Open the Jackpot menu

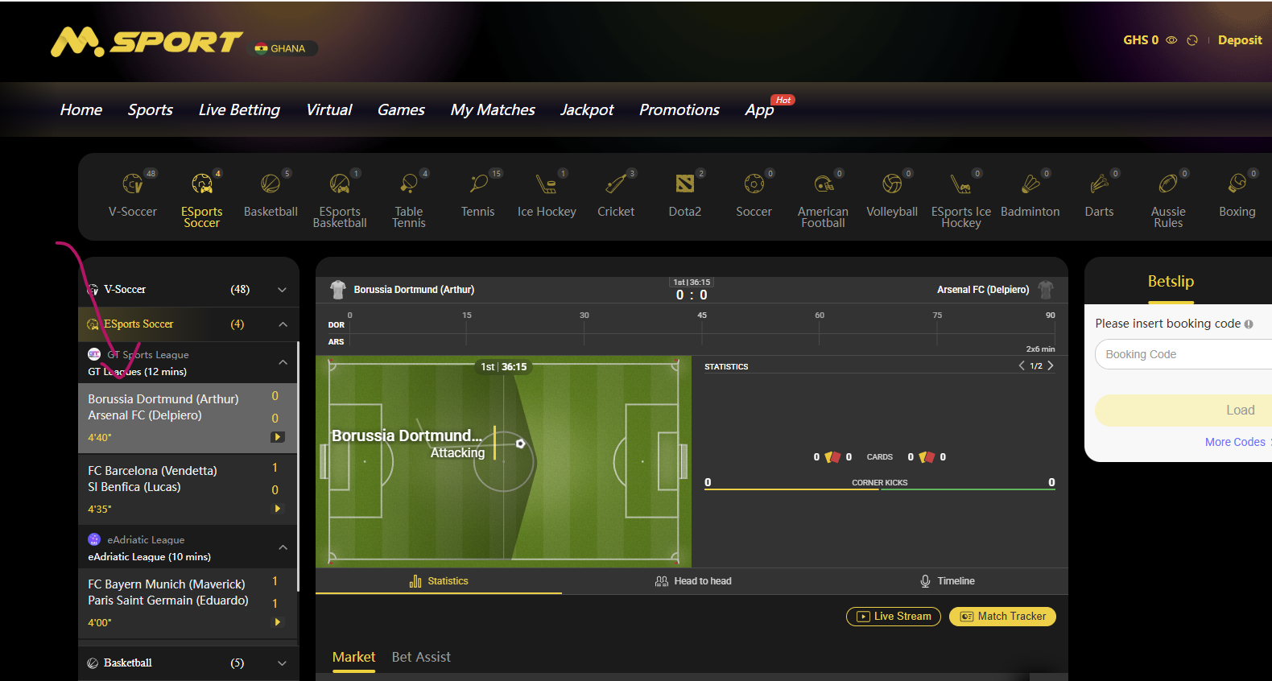(587, 110)
